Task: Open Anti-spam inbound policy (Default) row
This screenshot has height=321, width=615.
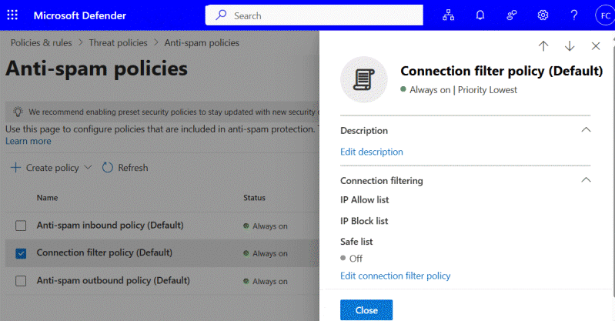Action: pos(110,226)
